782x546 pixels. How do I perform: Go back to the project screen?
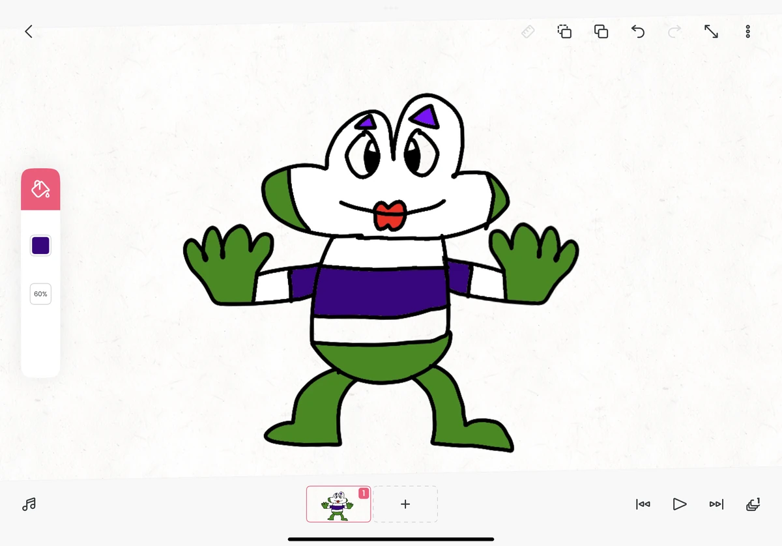tap(28, 31)
